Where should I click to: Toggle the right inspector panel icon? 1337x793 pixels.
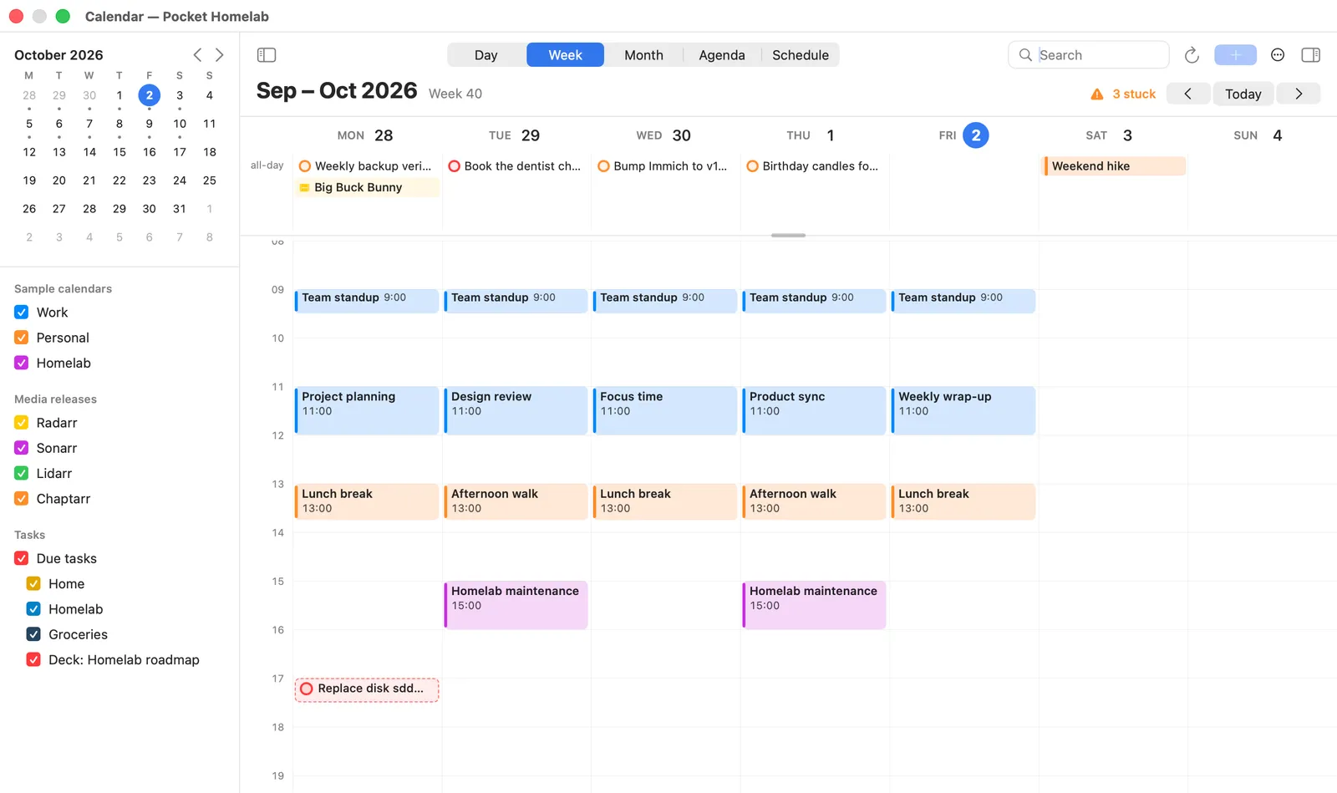point(1310,55)
